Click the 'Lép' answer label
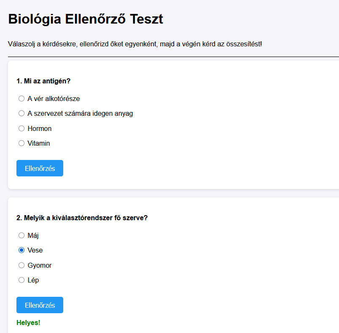Screen dimensions: 339x333 (x=33, y=280)
